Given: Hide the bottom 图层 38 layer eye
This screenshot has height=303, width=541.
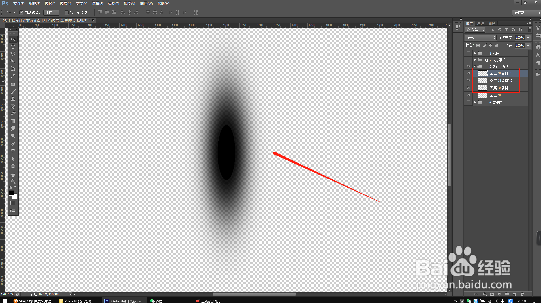Looking at the screenshot, I should [x=468, y=95].
